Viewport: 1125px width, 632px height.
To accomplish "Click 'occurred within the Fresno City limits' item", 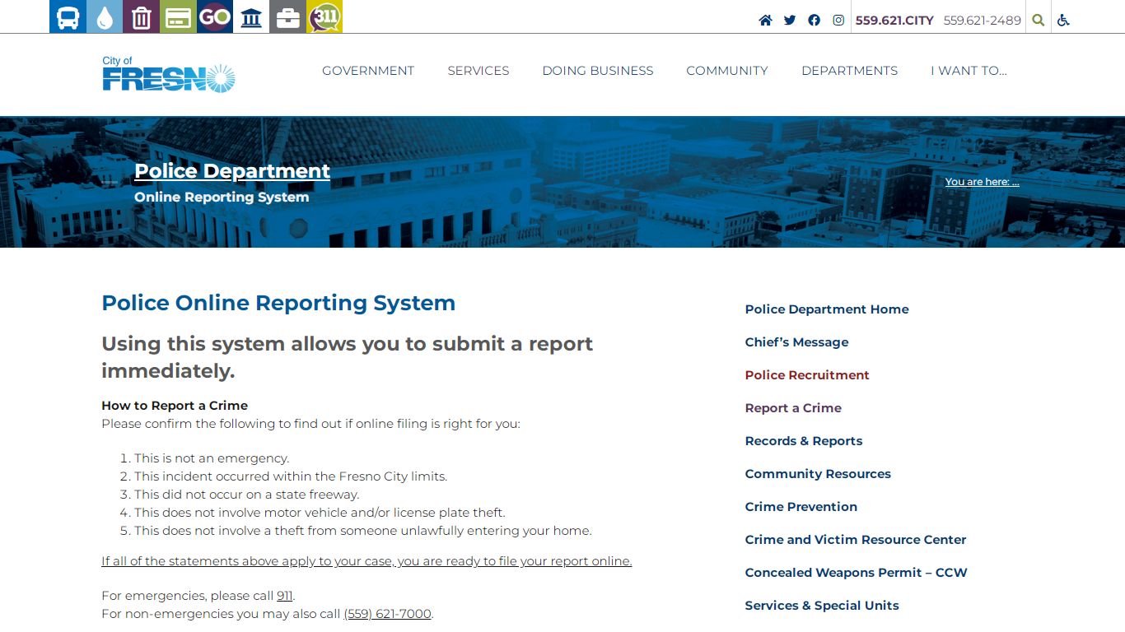I will coord(291,476).
